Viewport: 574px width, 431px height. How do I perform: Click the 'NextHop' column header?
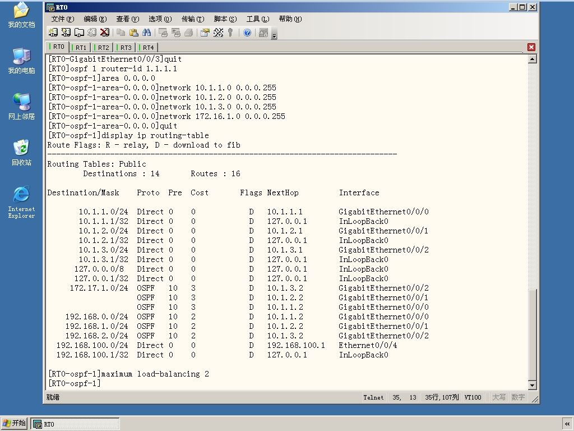pos(283,193)
